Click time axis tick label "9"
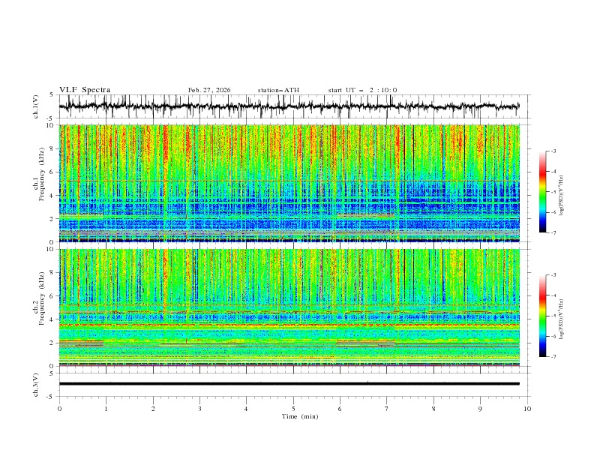This screenshot has width=594, height=459. 480,409
